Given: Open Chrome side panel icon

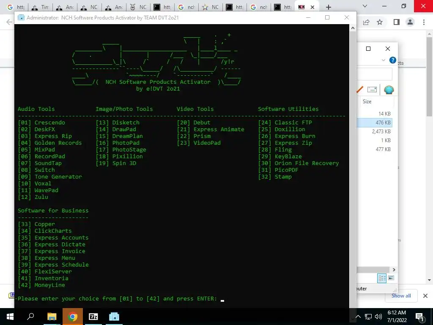Looking at the screenshot, I should [396, 22].
